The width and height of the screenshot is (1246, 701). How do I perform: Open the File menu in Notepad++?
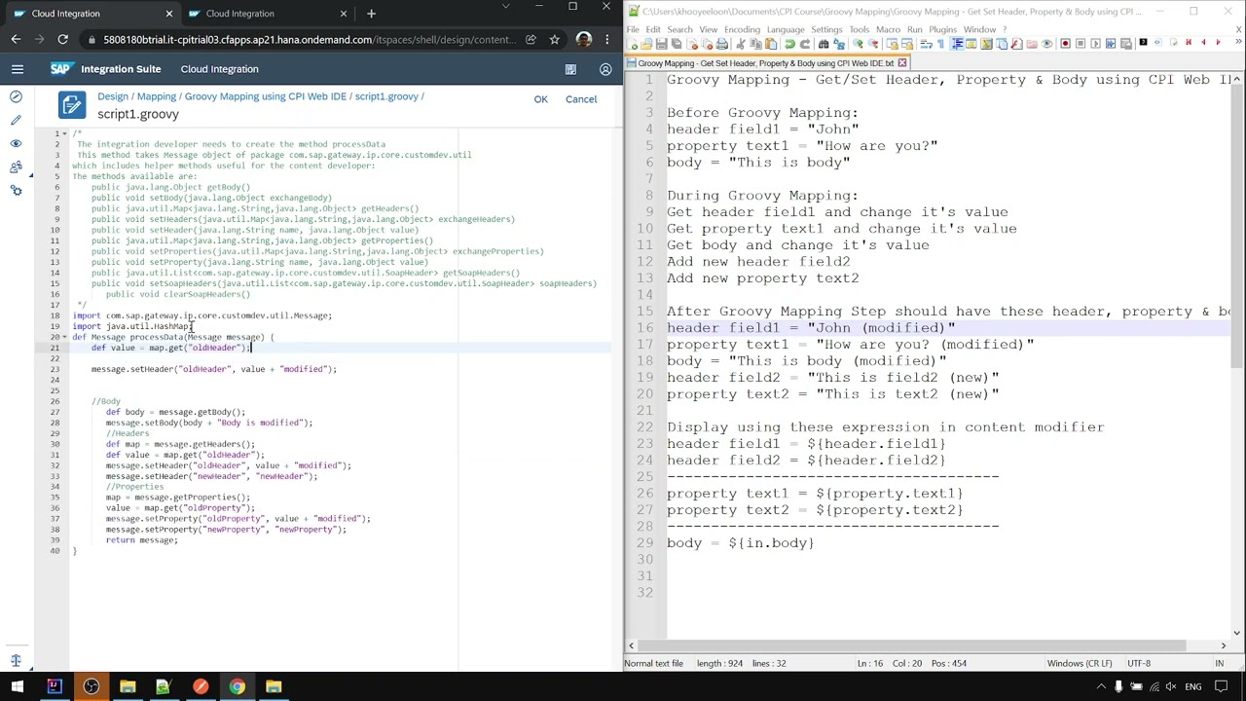tap(633, 29)
